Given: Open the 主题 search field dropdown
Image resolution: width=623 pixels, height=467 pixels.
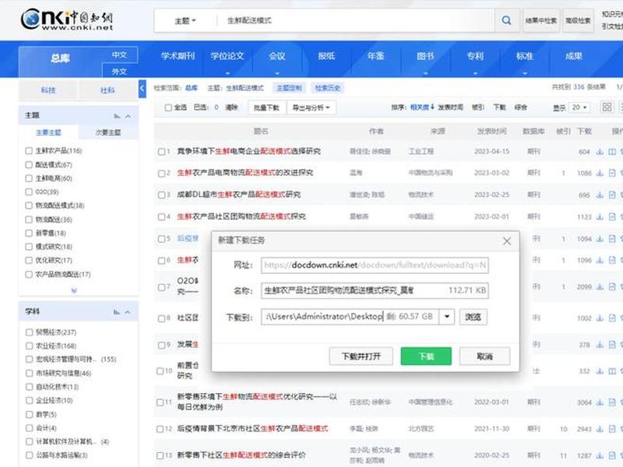Looking at the screenshot, I should coord(185,21).
